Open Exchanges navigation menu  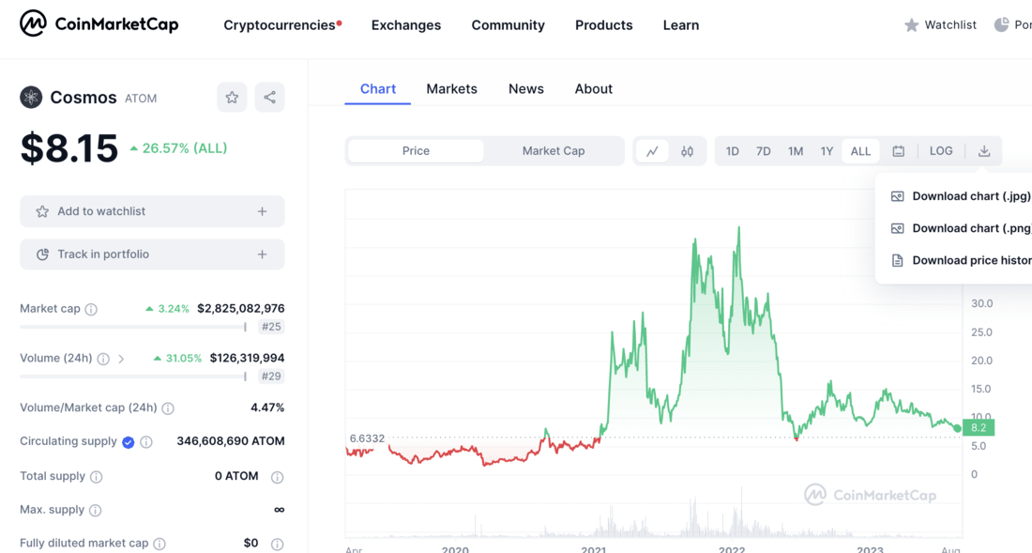tap(406, 25)
